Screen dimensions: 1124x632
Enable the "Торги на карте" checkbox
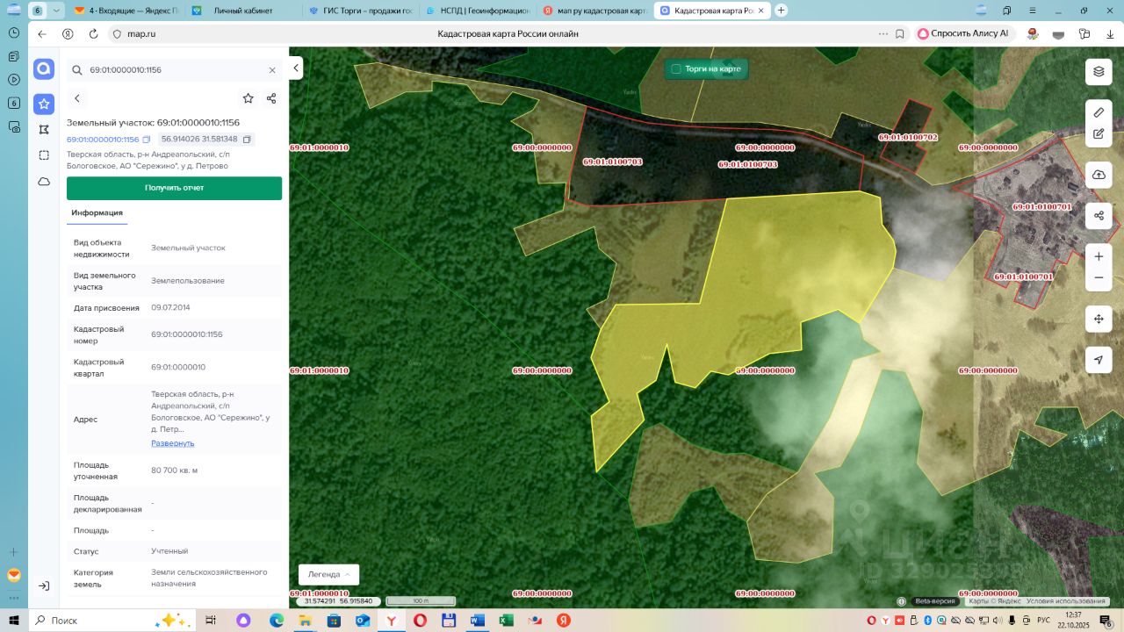pos(676,68)
